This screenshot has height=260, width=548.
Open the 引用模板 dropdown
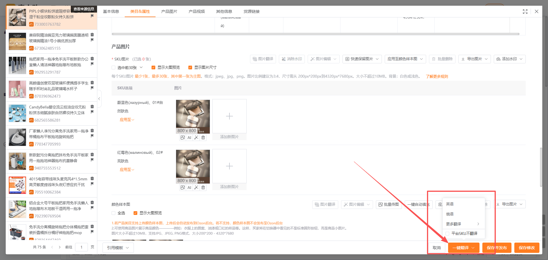point(118,248)
